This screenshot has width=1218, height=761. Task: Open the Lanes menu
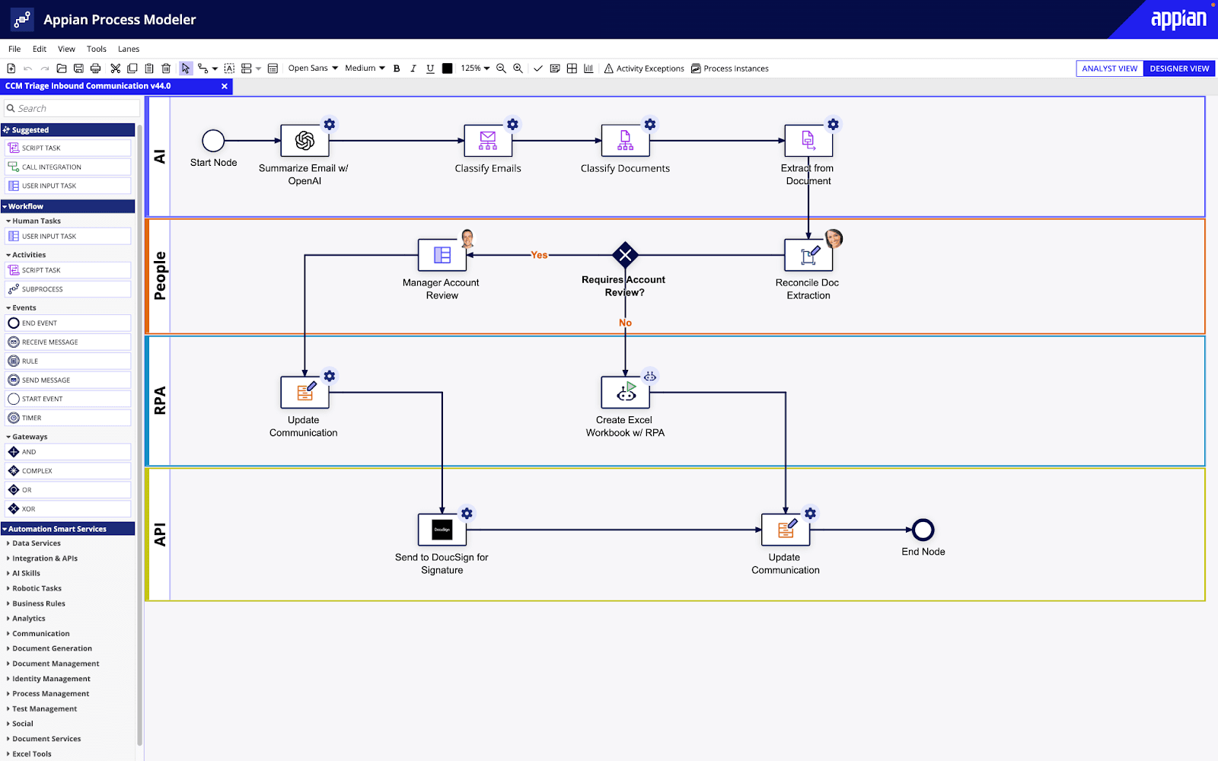pos(129,49)
